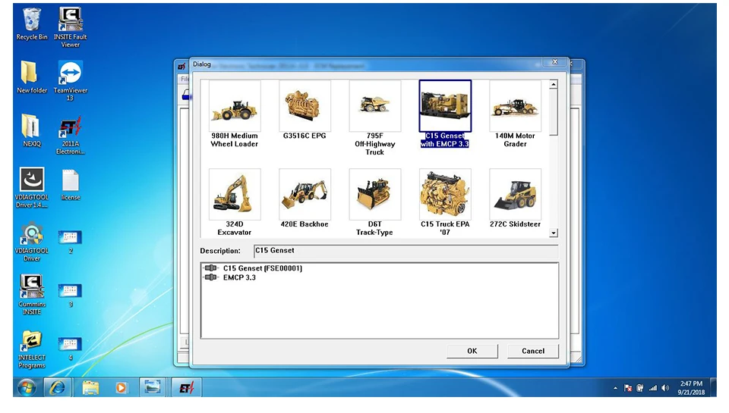Show hidden system tray icons

click(x=616, y=389)
